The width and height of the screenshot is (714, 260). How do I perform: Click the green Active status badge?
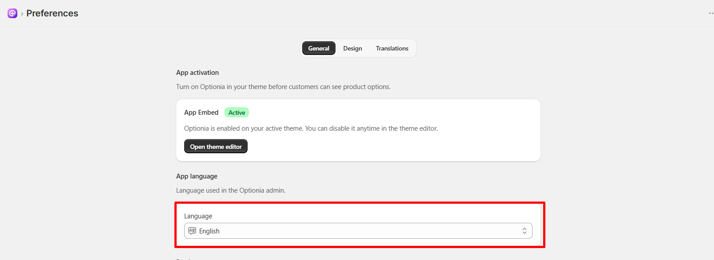click(237, 113)
